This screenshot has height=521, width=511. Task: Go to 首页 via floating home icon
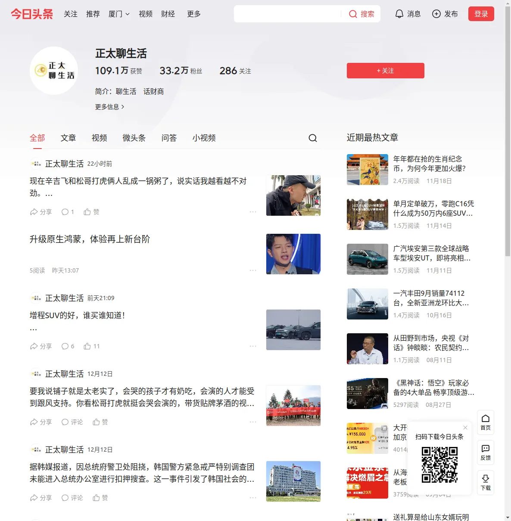pos(486,422)
